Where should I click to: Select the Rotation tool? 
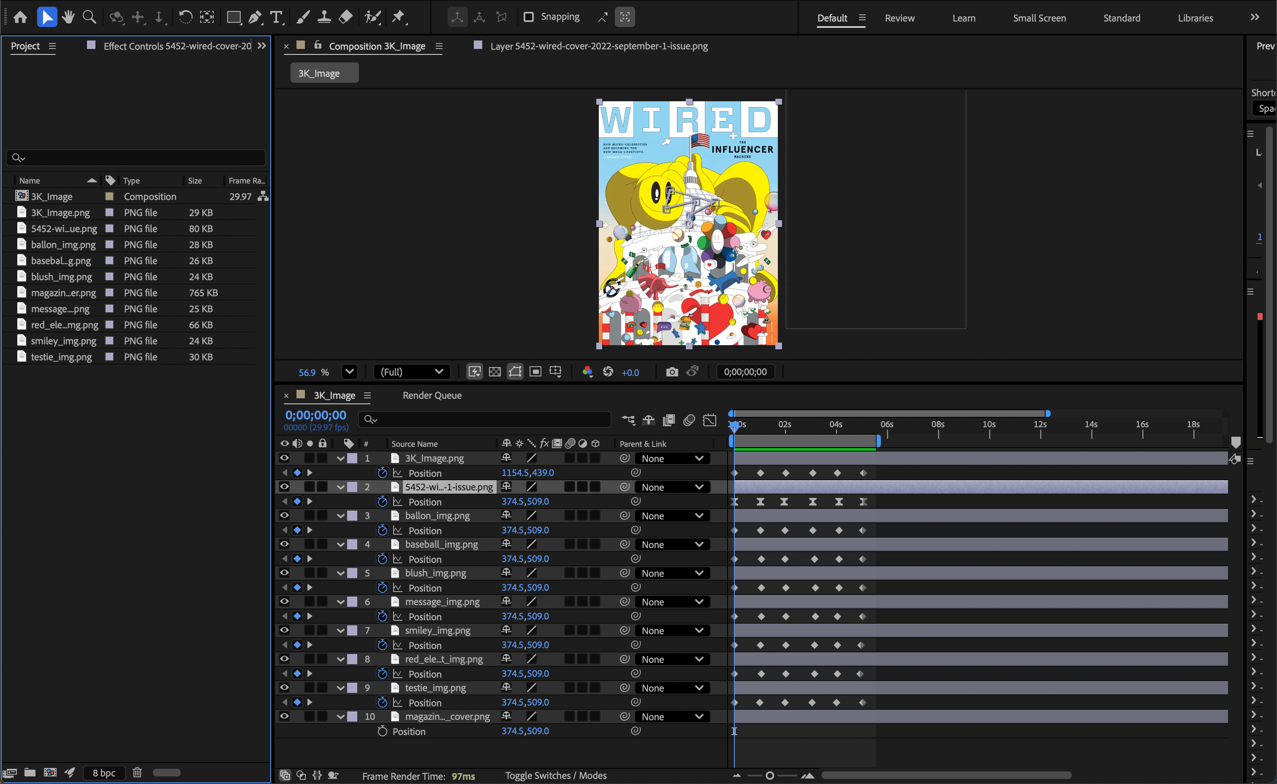185,17
